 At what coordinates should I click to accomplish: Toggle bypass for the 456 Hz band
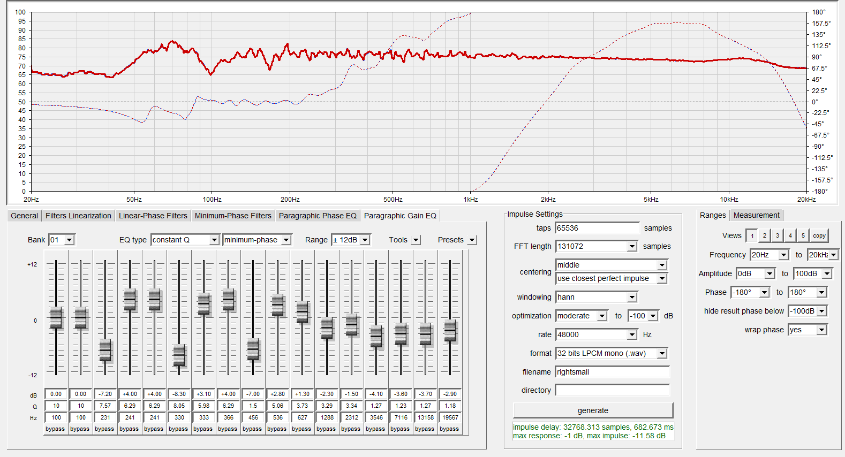(252, 429)
